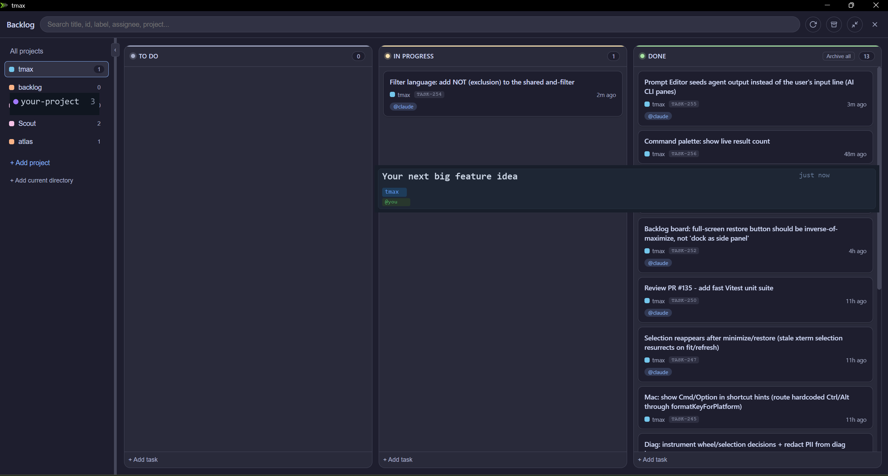Close the Backlog panel with X icon

pos(875,24)
